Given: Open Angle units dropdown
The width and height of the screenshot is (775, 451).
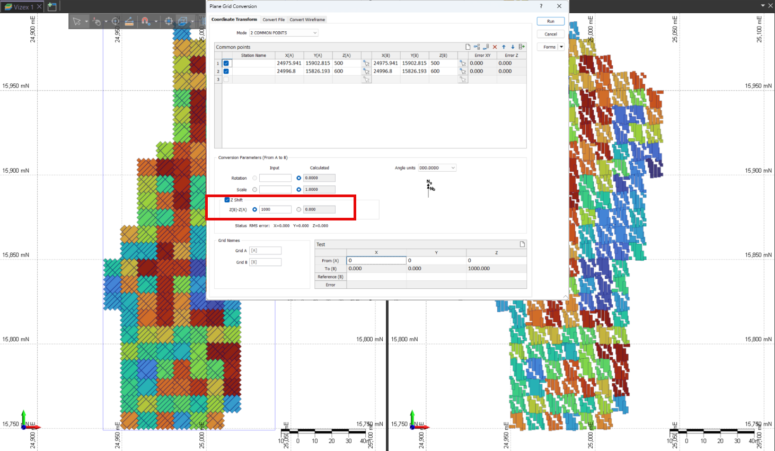Looking at the screenshot, I should click(x=437, y=168).
